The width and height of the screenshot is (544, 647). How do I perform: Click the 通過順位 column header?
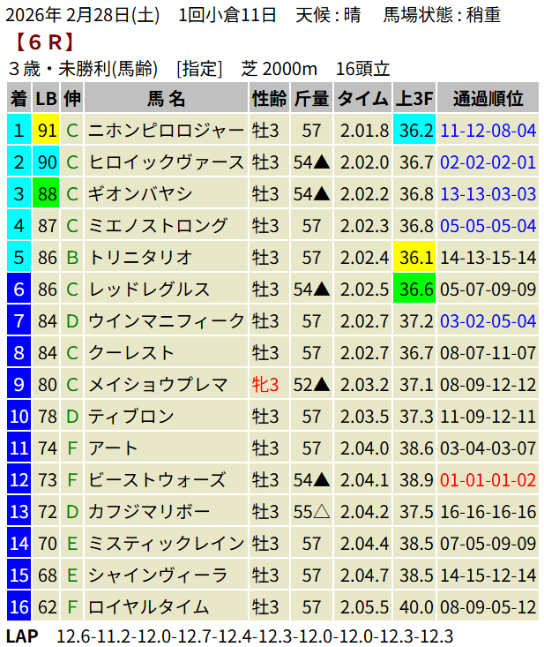(488, 98)
